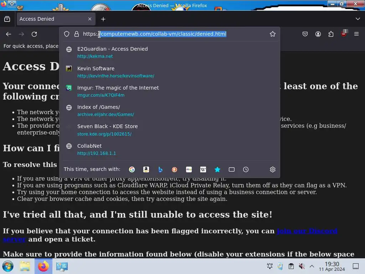Click the title bar on-all-desktops diamond icon

point(12,4)
